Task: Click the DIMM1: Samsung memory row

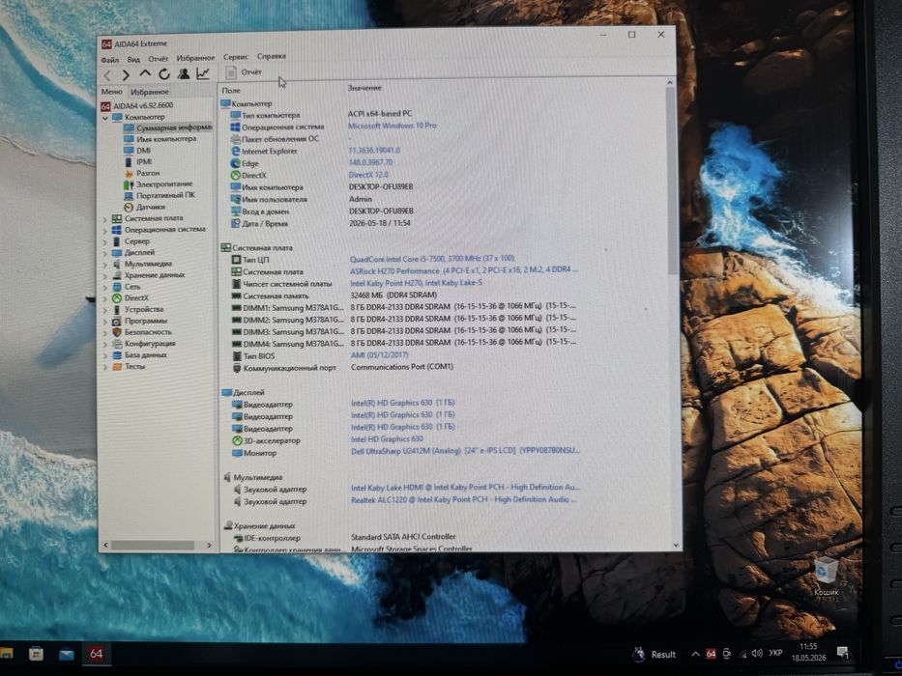Action: (x=404, y=307)
